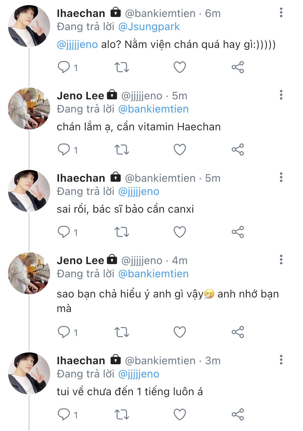Retweet the 'Nằm viện chán quá' tweet

tap(122, 67)
